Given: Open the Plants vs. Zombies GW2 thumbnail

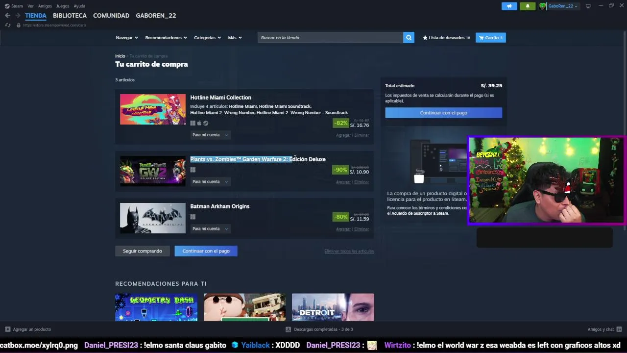Looking at the screenshot, I should [153, 171].
